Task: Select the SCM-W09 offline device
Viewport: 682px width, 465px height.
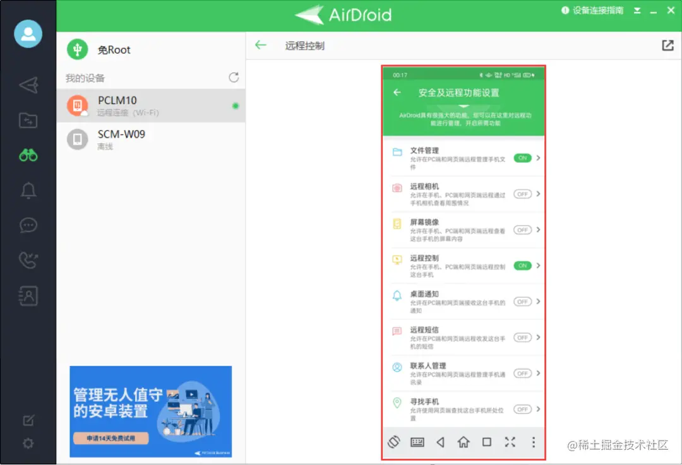Action: pyautogui.click(x=151, y=139)
